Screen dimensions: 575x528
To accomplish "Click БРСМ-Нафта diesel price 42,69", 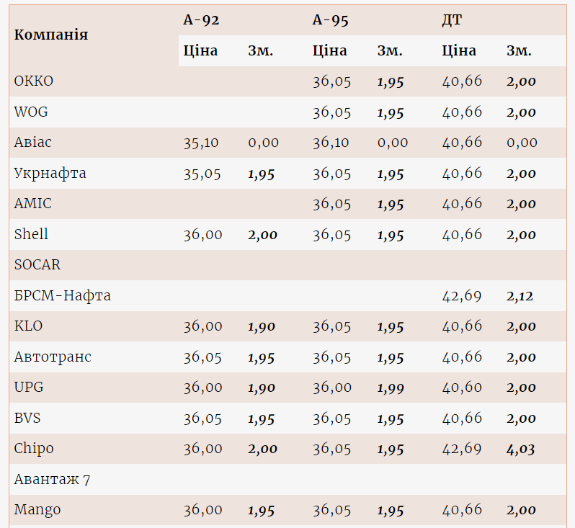I will point(462,296).
